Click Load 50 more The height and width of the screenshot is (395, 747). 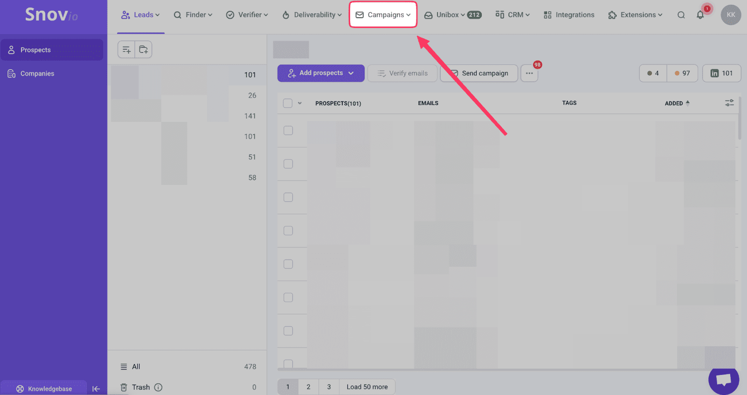(x=367, y=387)
